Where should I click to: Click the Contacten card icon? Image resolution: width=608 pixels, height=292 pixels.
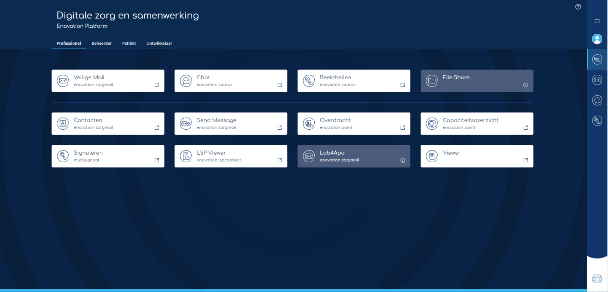point(63,124)
